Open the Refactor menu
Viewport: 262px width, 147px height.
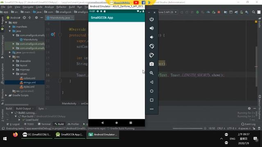click(x=61, y=7)
